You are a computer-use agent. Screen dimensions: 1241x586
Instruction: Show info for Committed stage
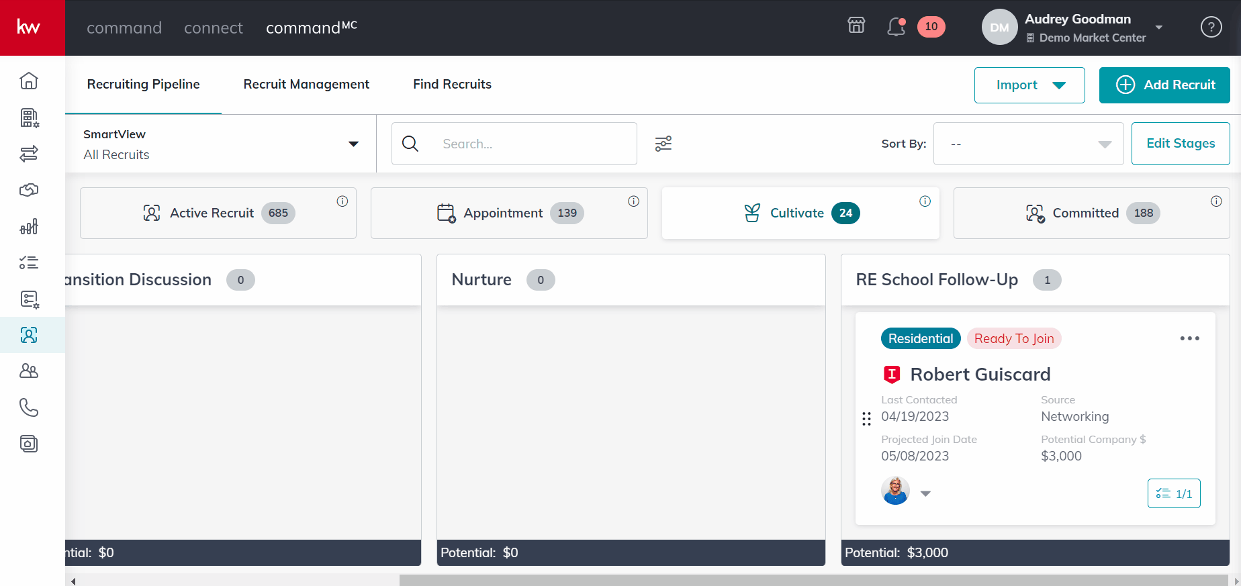click(x=1216, y=201)
